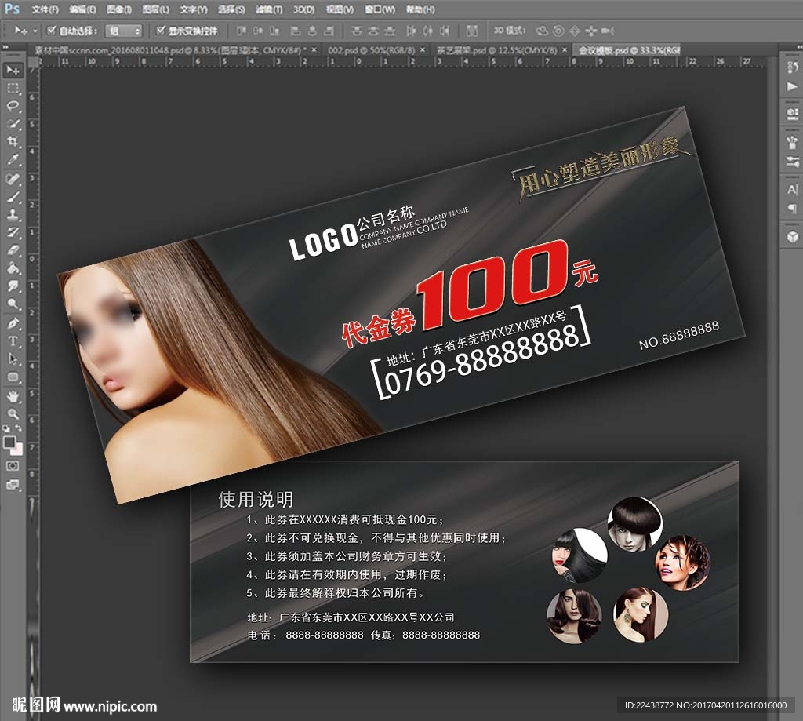Toggle the 显示变换控件 checkbox

point(161,31)
